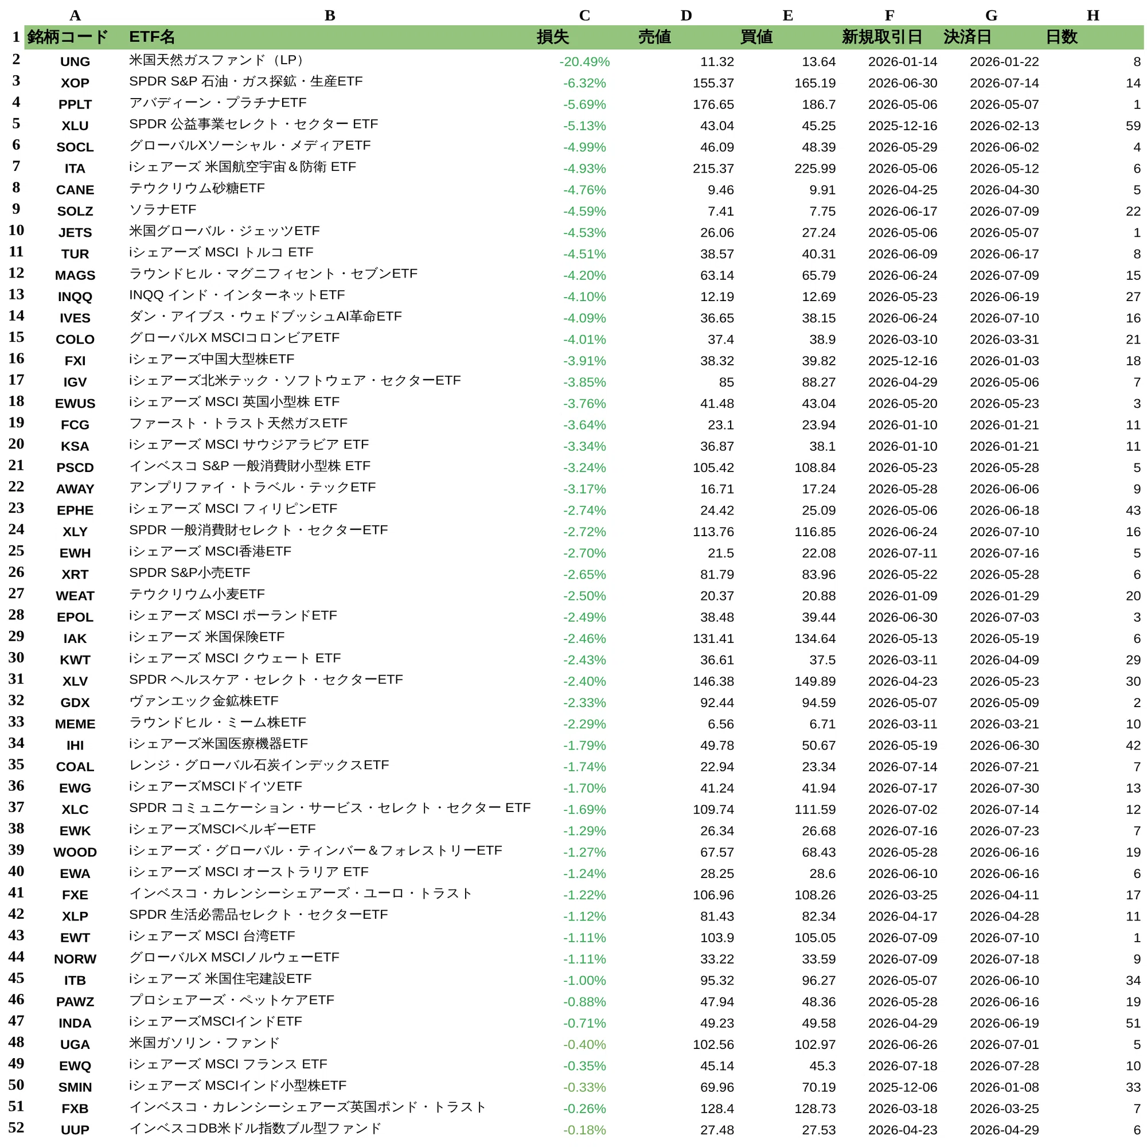Select the EWUS ticker cell
The width and height of the screenshot is (1147, 1147).
point(75,403)
